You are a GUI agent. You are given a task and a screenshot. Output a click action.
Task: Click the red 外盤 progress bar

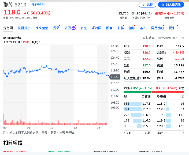pos(168,92)
